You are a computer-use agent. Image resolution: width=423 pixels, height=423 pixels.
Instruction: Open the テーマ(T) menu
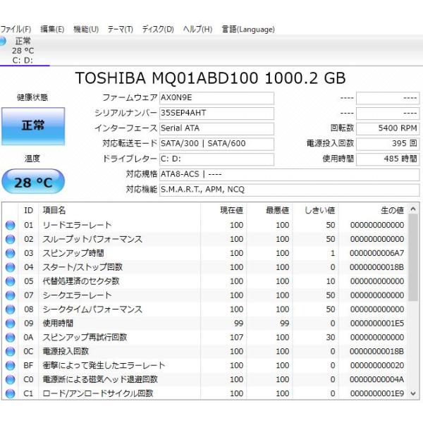click(120, 30)
